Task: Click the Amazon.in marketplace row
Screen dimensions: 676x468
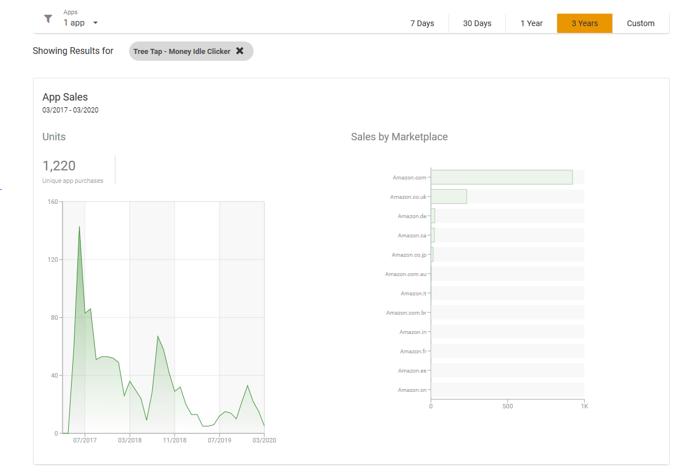Action: coord(507,332)
